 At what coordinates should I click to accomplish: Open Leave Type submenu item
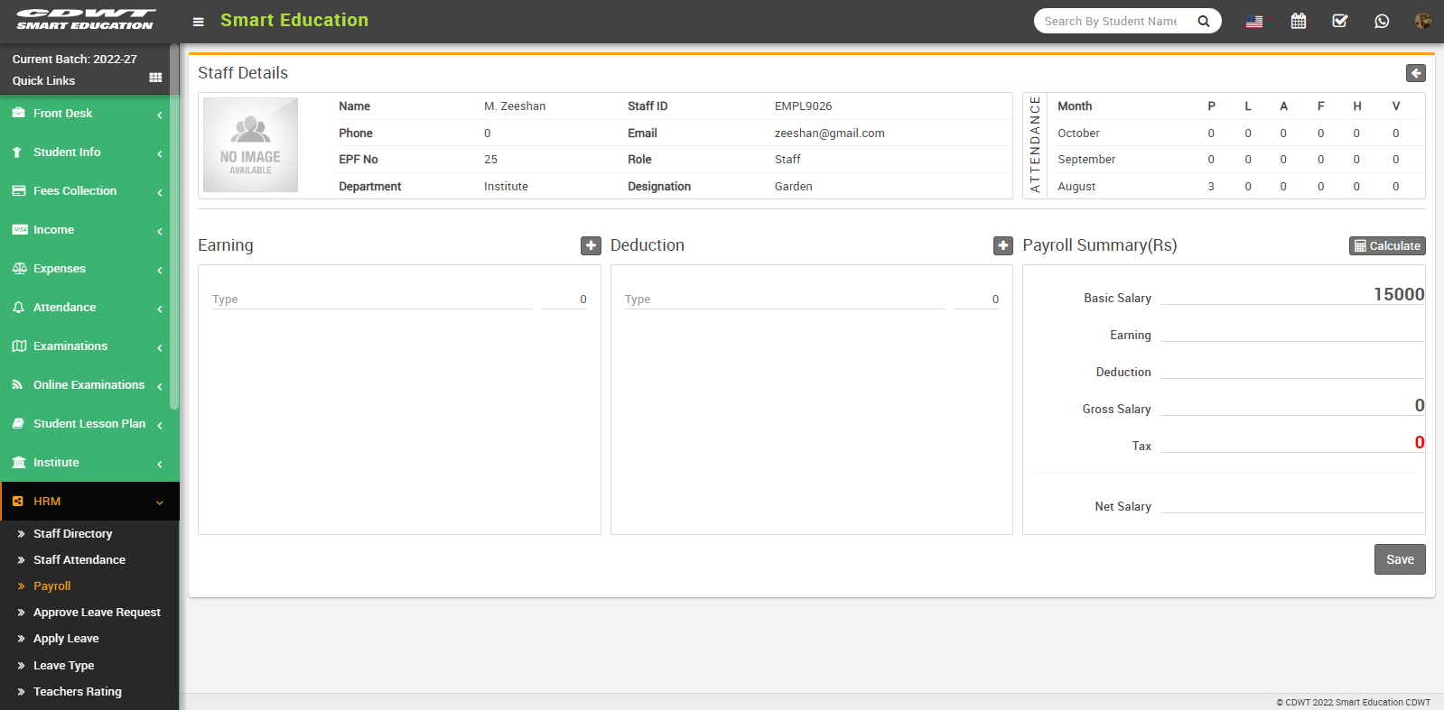[63, 666]
